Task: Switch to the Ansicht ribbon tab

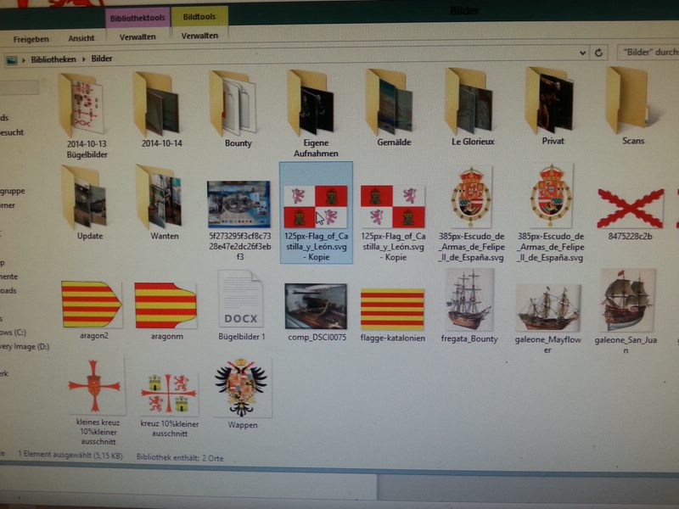Action: coord(81,38)
